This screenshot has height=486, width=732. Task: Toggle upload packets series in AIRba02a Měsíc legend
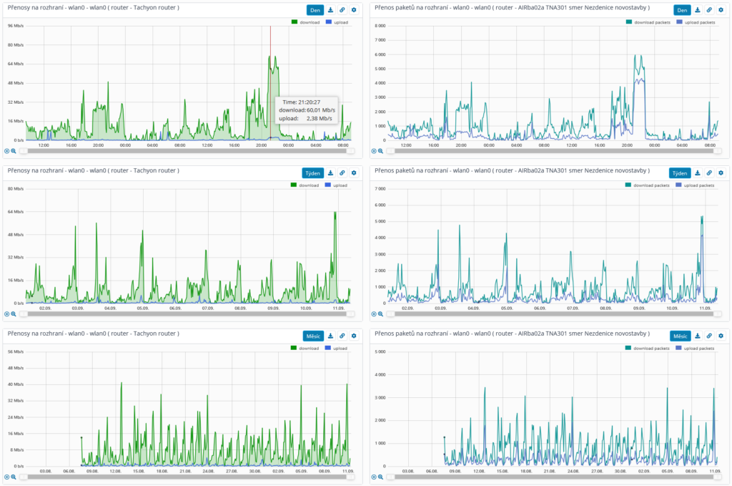point(695,349)
